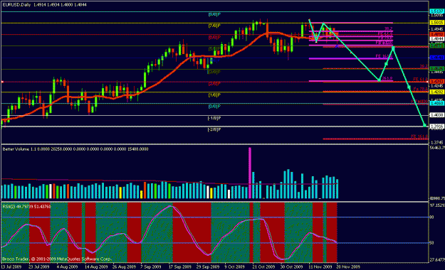
Task: Click the 17 Sep 2009 date label
Action: pyautogui.click(x=180, y=267)
